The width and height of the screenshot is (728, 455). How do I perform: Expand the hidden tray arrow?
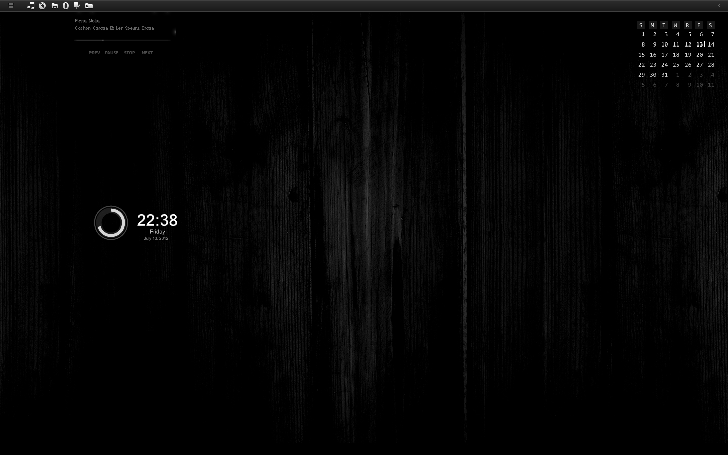coord(719,6)
